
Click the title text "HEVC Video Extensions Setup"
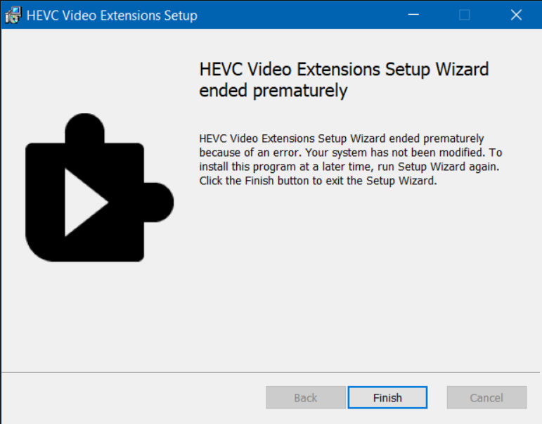[x=112, y=15]
